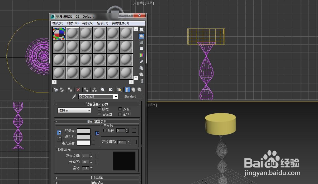Collapse the Blinn 基本参数 rollout
Viewport: 318px width, 184px height.
pyautogui.click(x=97, y=122)
